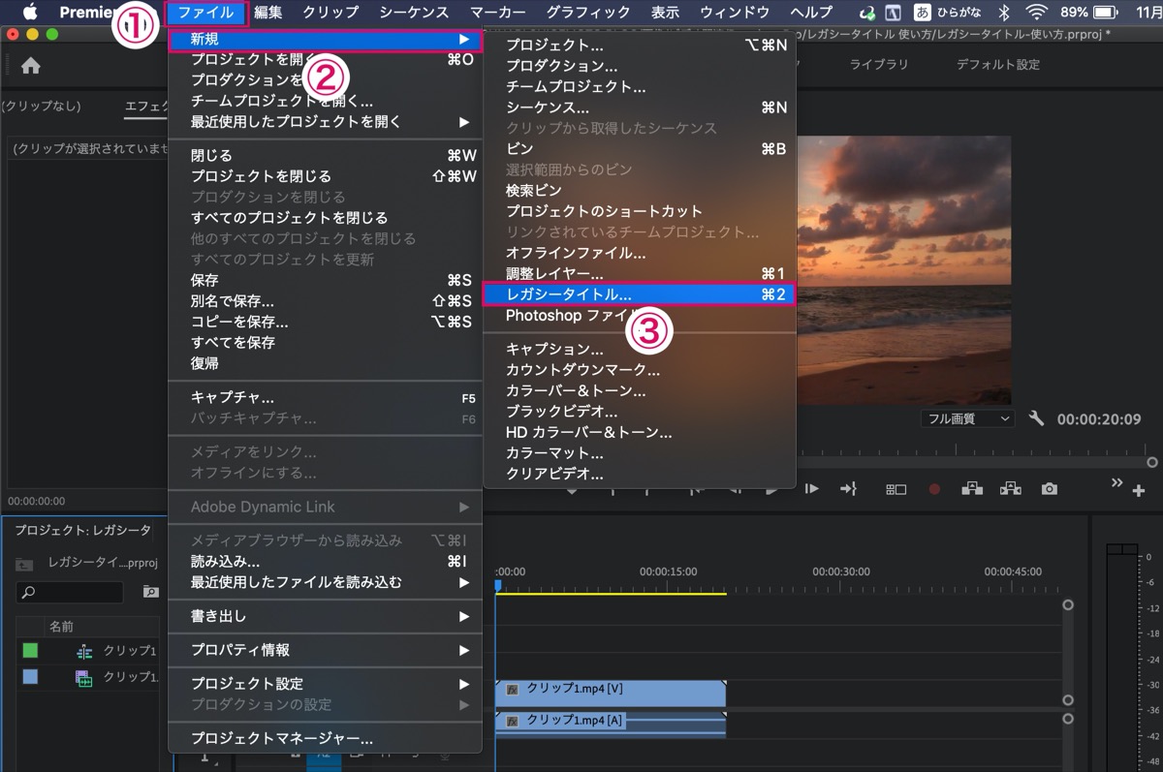The height and width of the screenshot is (772, 1163).
Task: Open the フル画質 playback resolution dropdown
Action: [966, 419]
